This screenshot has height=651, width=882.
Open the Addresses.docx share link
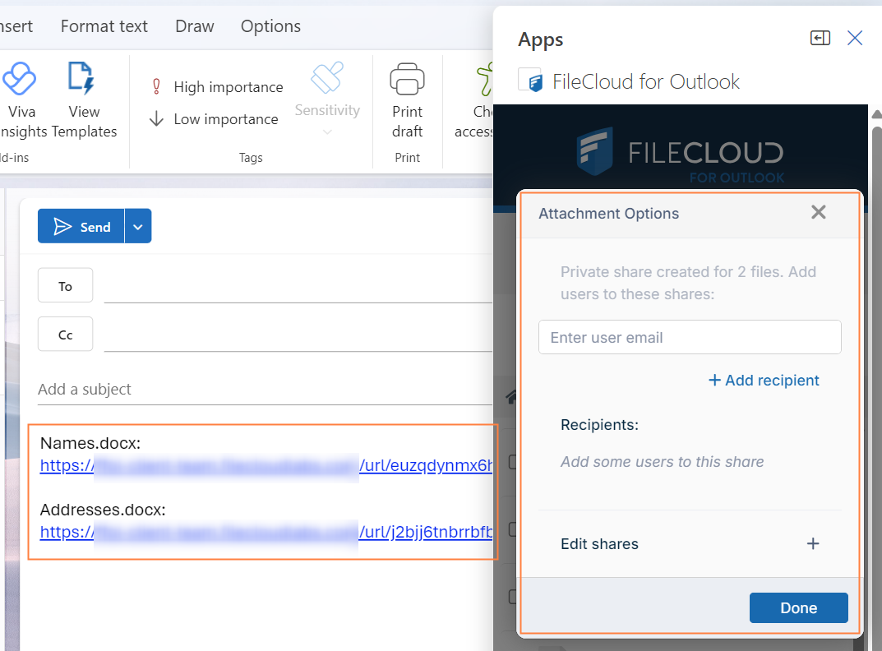coord(266,533)
